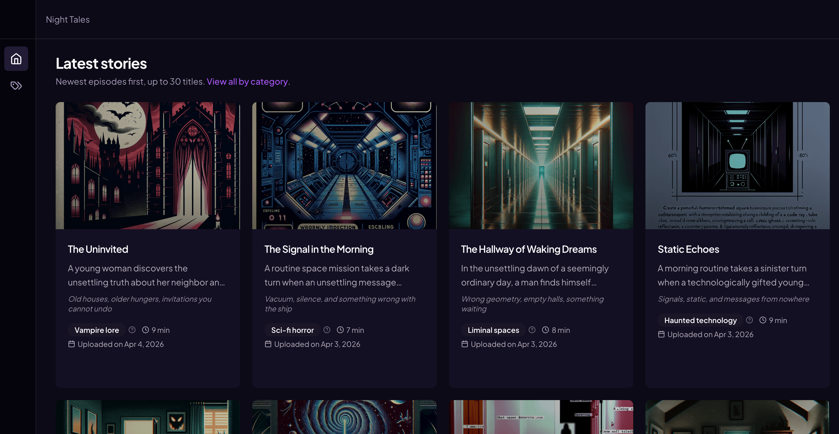Click help icon beside Sci-fi horror tag

(327, 330)
